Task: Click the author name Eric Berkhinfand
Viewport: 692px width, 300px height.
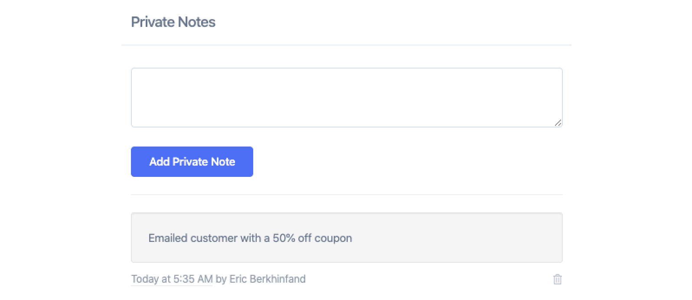Action: (267, 279)
